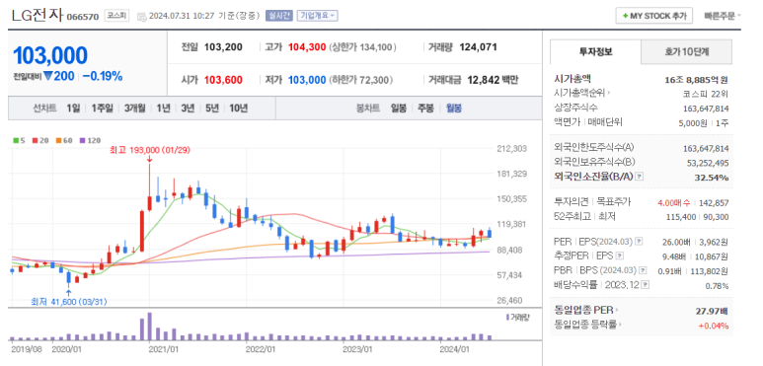The height and width of the screenshot is (366, 763).
Task: Open the 동일업종 등락률 arrow link
Action: pos(620,325)
